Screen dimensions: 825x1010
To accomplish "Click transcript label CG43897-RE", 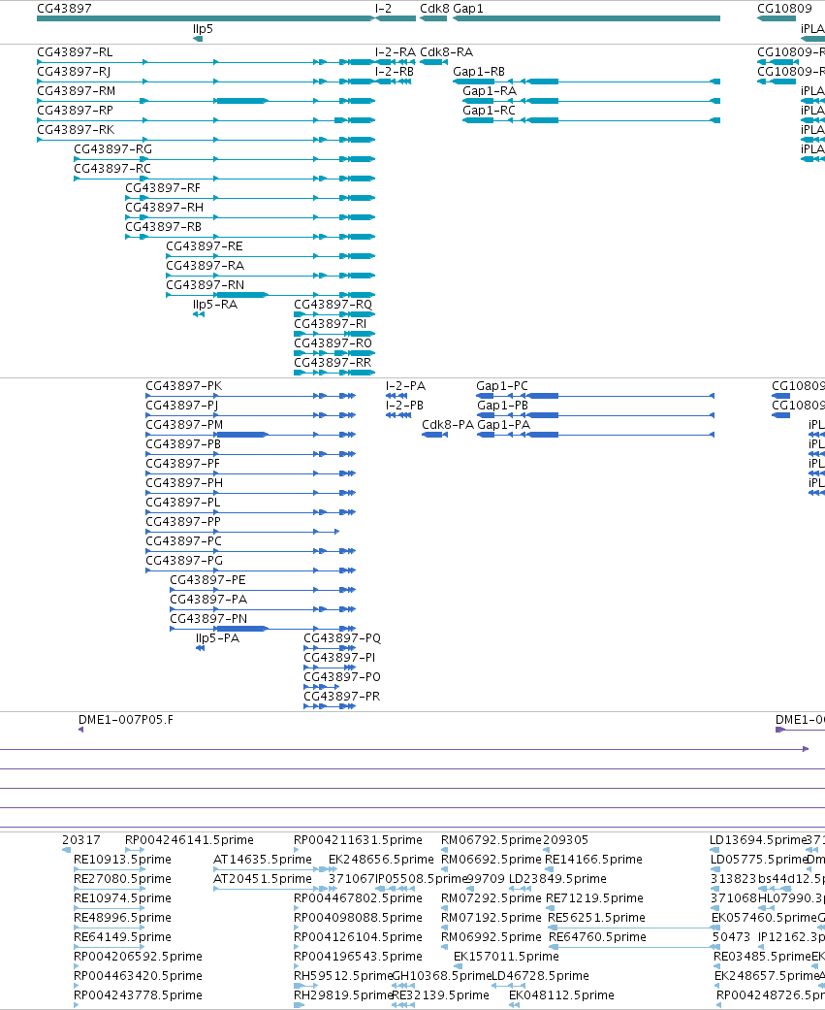I will tap(205, 246).
